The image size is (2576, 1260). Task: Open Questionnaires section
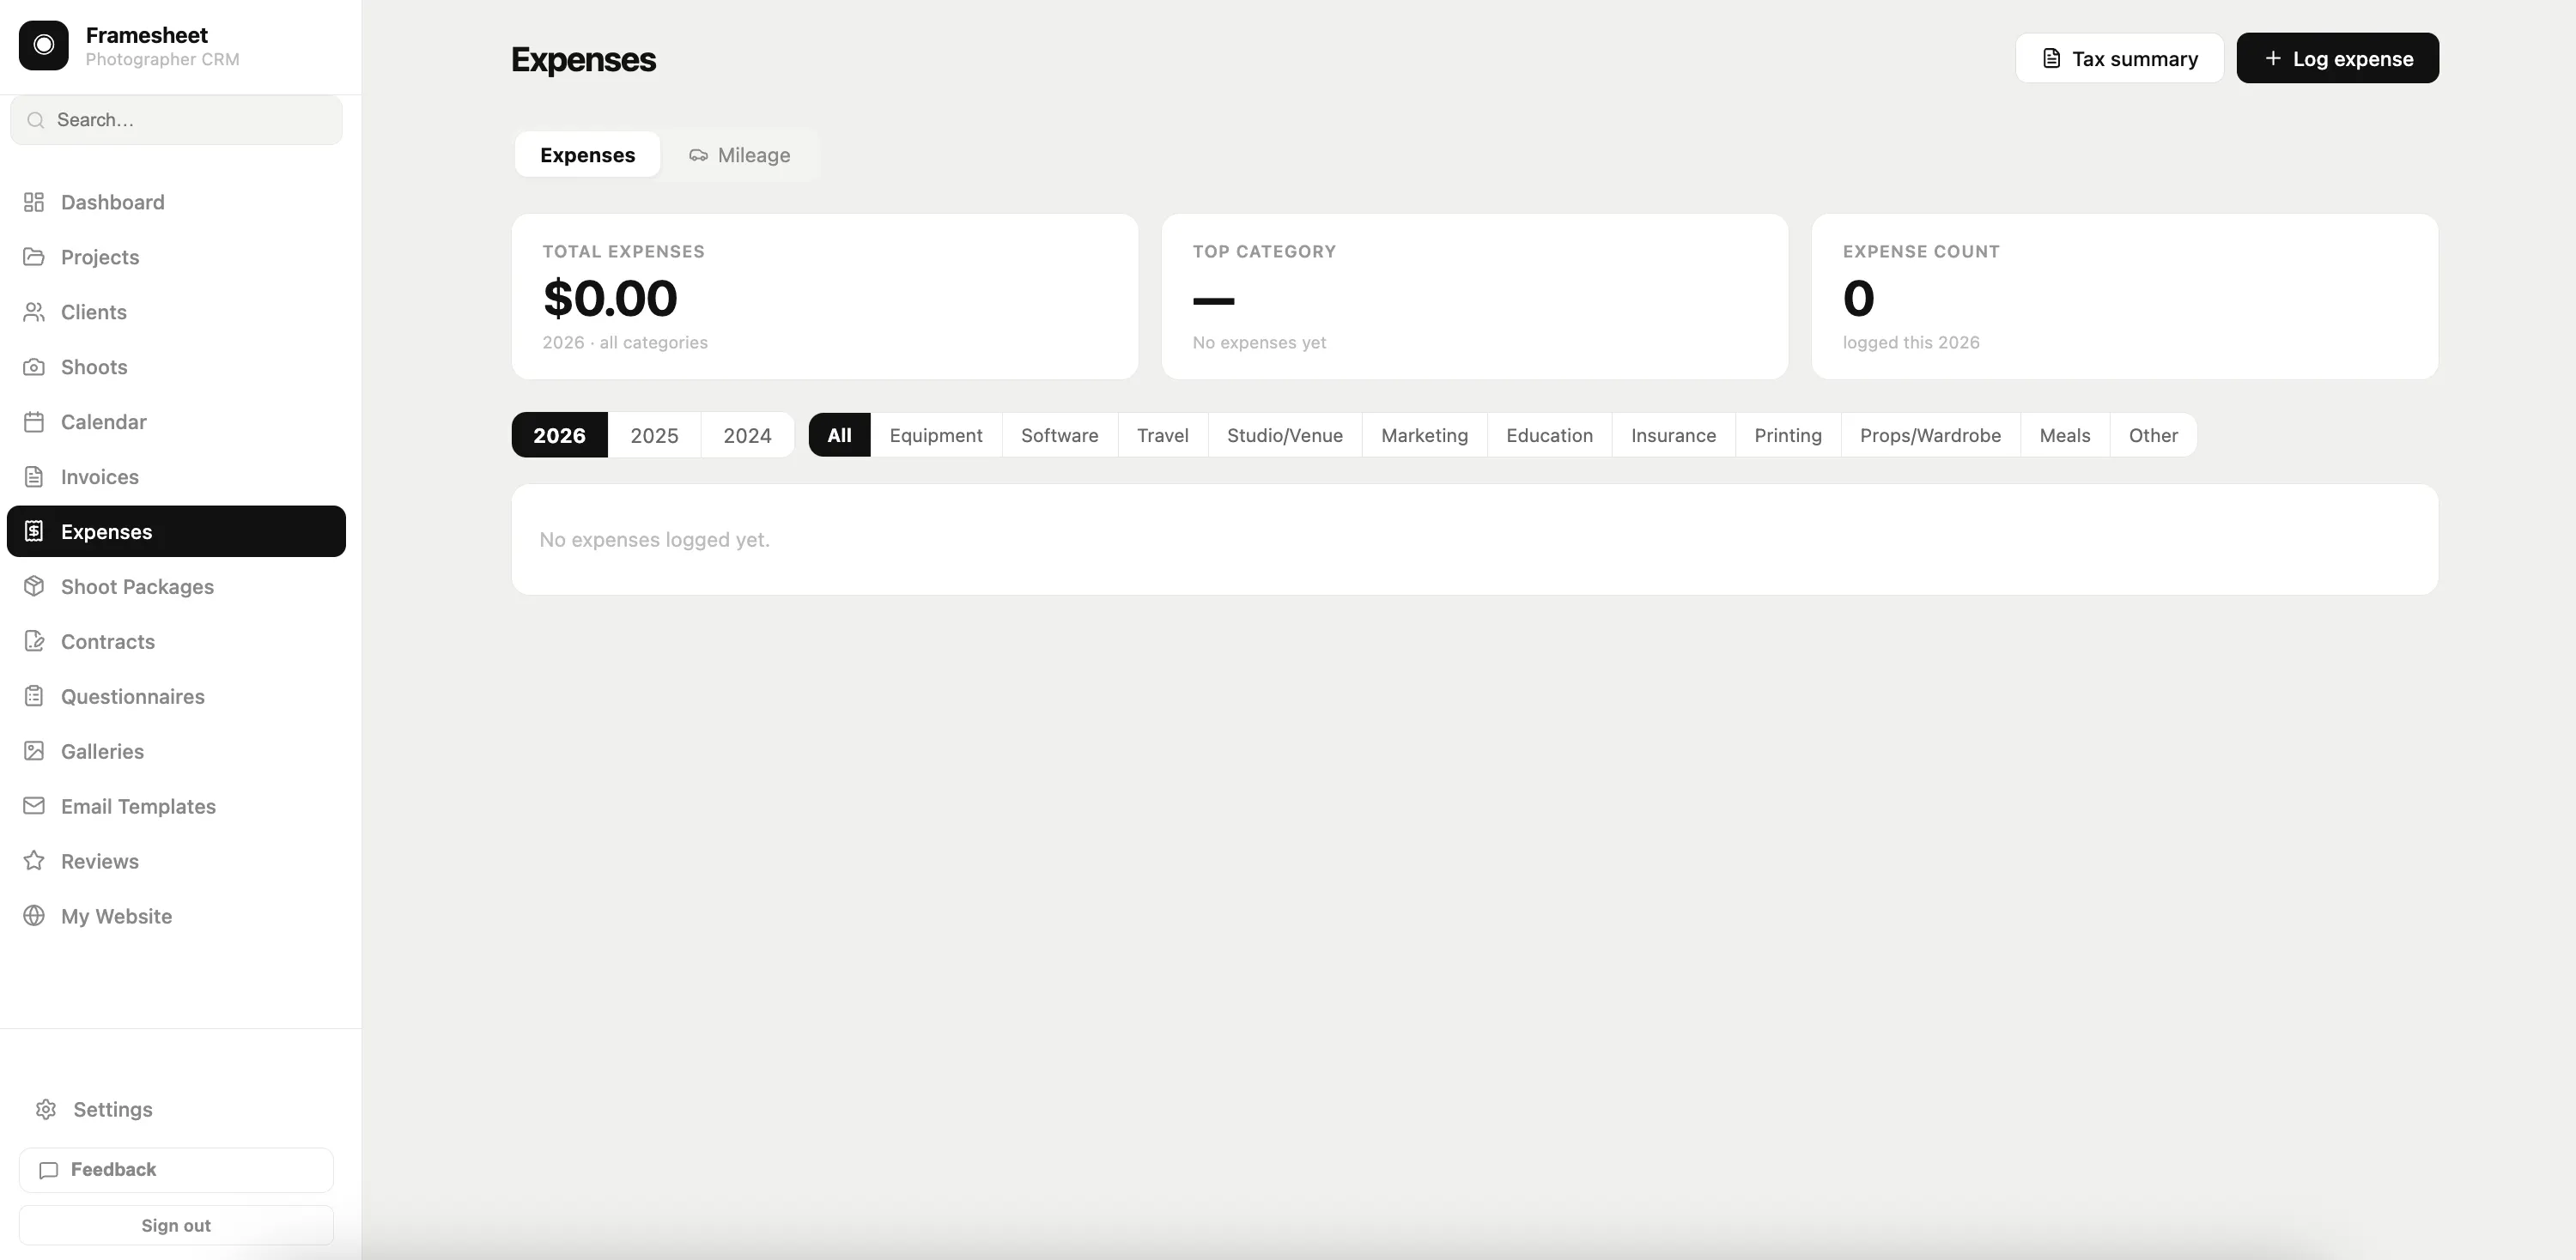[x=176, y=696]
